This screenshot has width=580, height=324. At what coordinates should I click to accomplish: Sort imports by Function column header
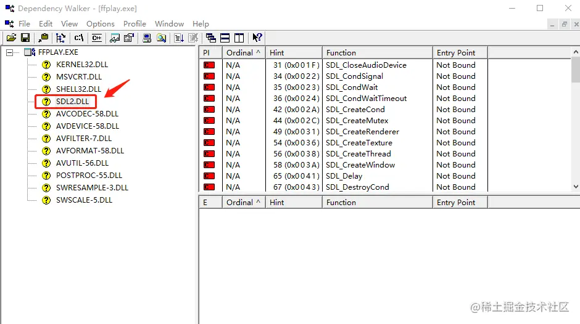[377, 53]
